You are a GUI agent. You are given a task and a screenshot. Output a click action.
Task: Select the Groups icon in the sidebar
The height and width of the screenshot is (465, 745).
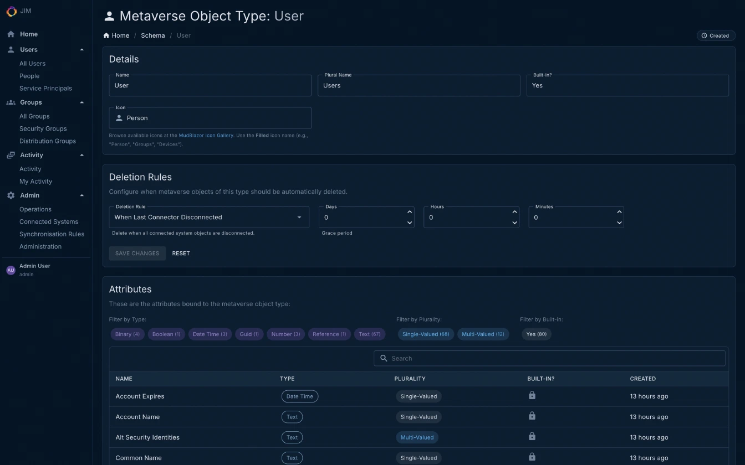click(x=10, y=102)
